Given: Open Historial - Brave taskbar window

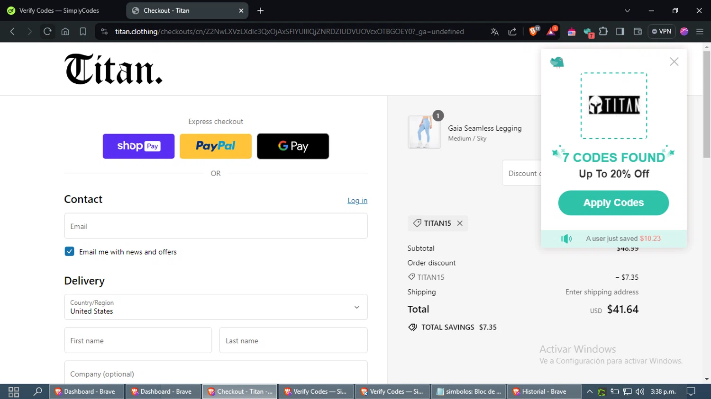Looking at the screenshot, I should 545,391.
